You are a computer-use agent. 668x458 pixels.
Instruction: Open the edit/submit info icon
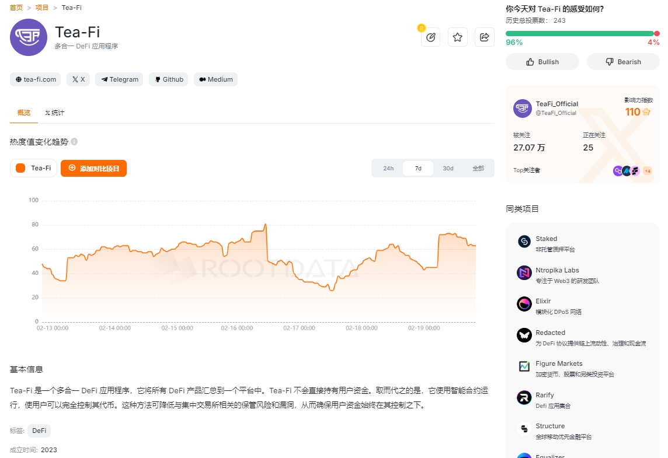pos(431,37)
